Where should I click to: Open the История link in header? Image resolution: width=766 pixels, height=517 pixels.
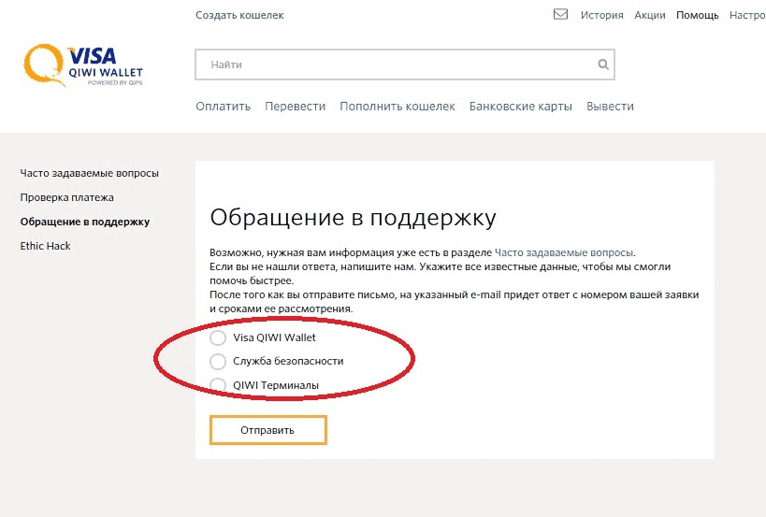601,15
